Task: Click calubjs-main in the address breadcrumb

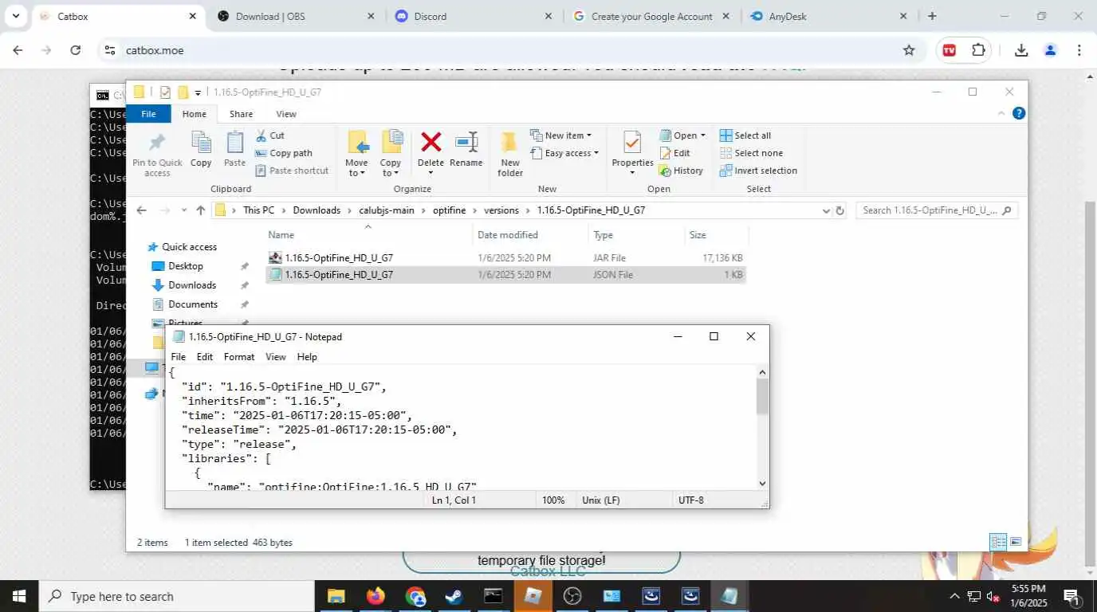Action: coord(387,210)
